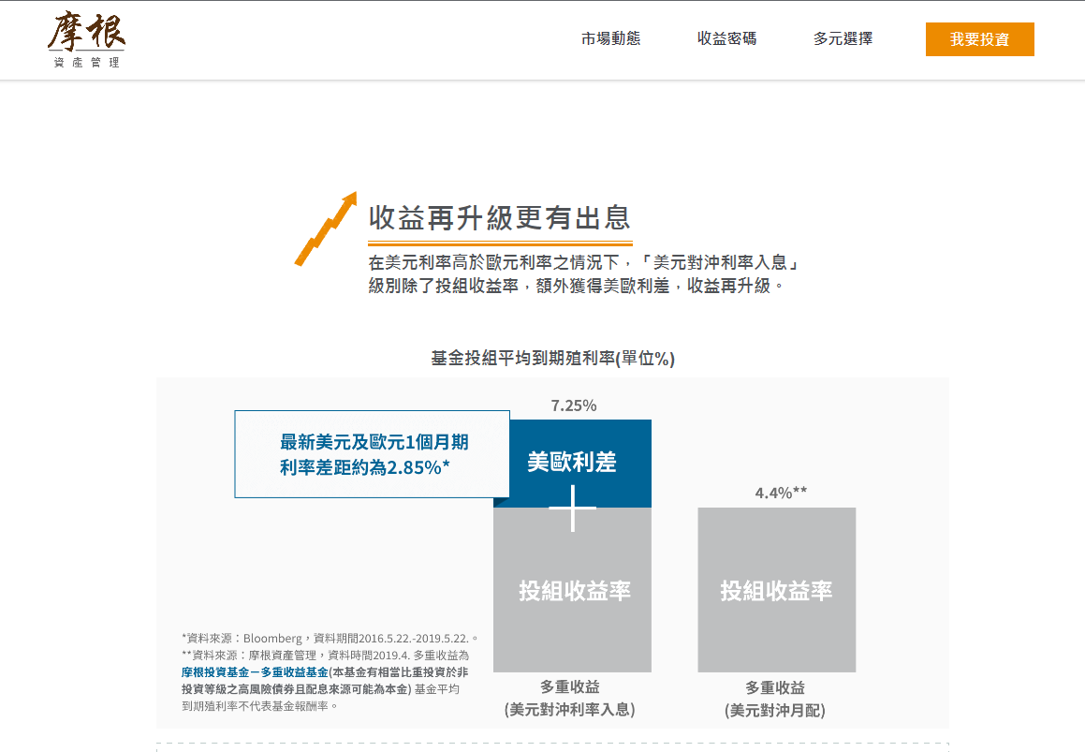Viewport: 1085px width, 752px height.
Task: Click the 7.25% value label
Action: tap(571, 405)
